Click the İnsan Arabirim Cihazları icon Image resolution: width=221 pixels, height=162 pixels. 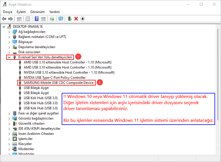point(15,134)
